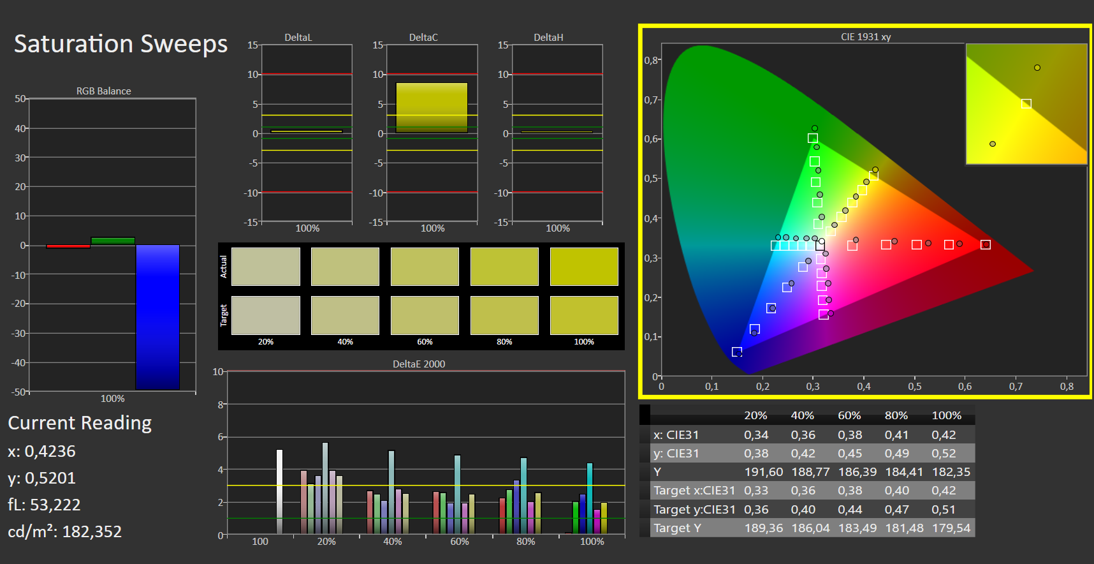
Task: Click the Target Y value "189,36" cell
Action: point(764,528)
